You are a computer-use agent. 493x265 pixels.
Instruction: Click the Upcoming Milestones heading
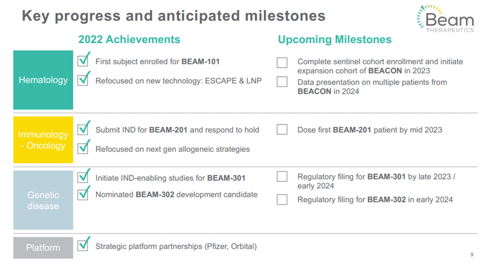(x=335, y=40)
